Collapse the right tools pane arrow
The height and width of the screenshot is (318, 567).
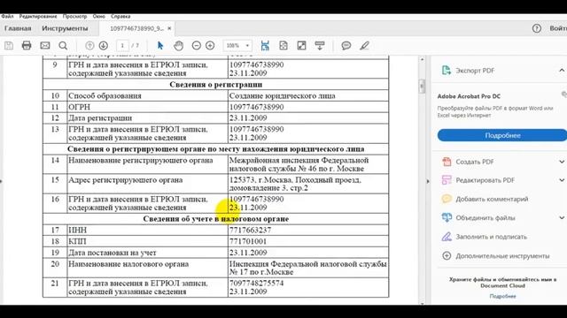tap(428, 181)
